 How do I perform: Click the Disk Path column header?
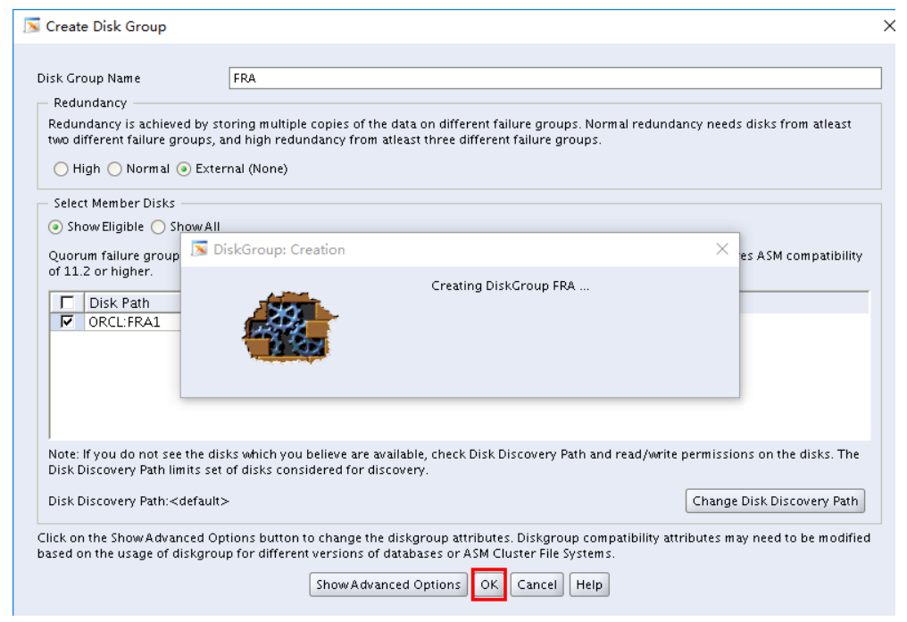pos(133,303)
